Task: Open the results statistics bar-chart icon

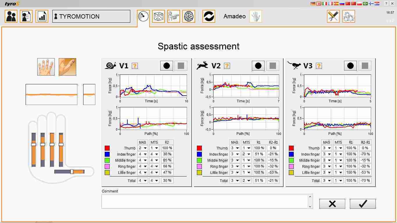Action: (x=41, y=16)
